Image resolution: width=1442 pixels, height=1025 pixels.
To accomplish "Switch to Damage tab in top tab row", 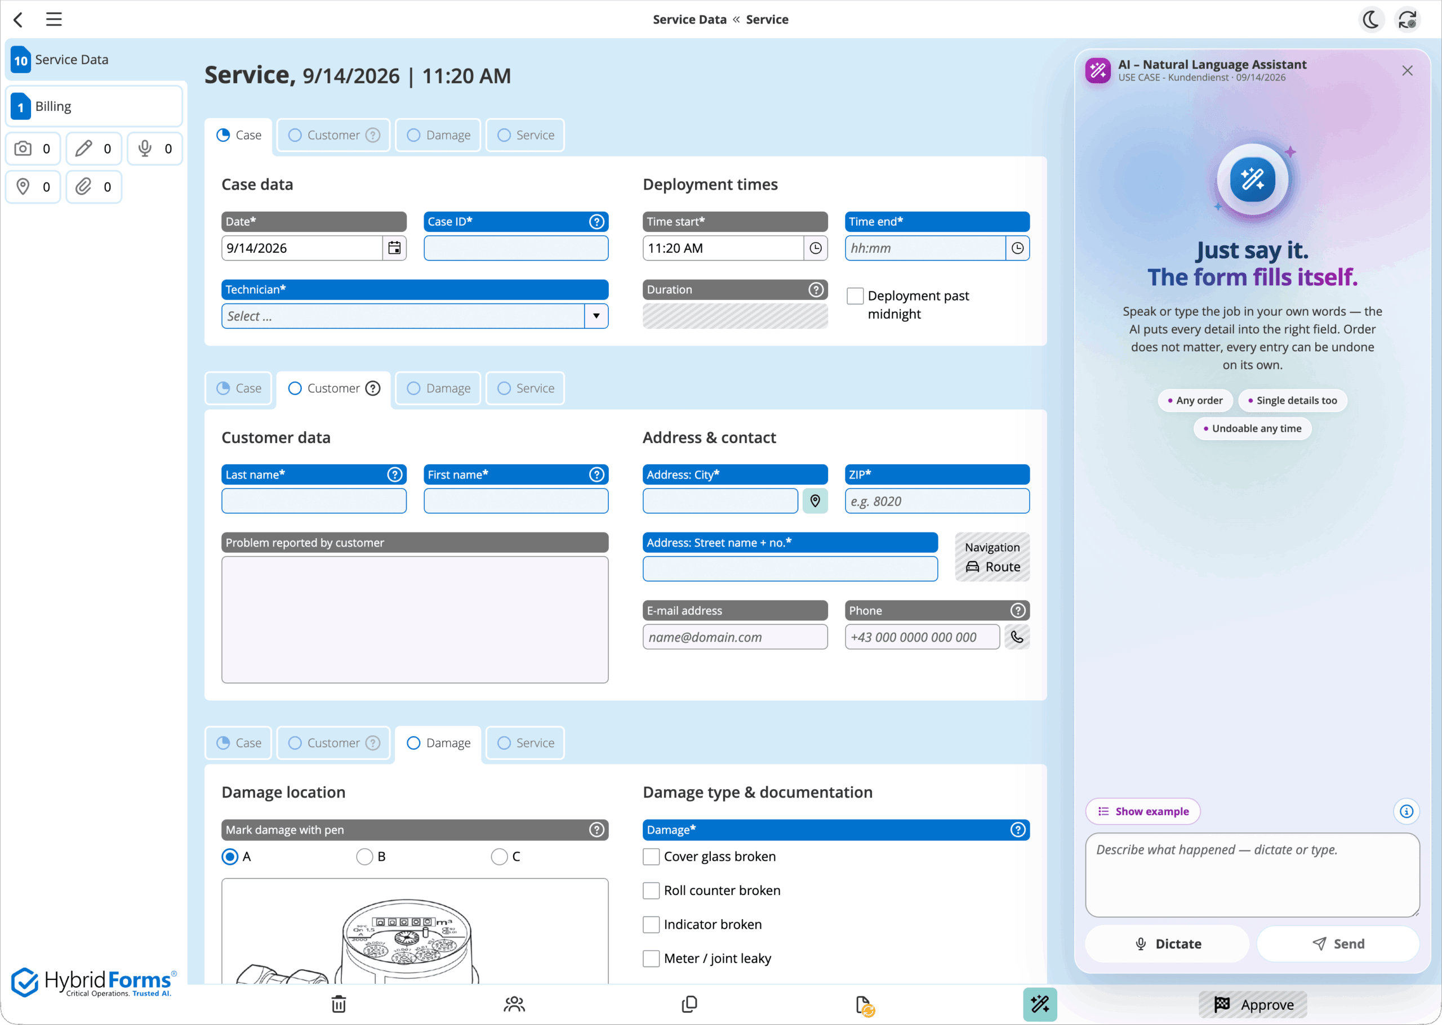I will tap(438, 135).
